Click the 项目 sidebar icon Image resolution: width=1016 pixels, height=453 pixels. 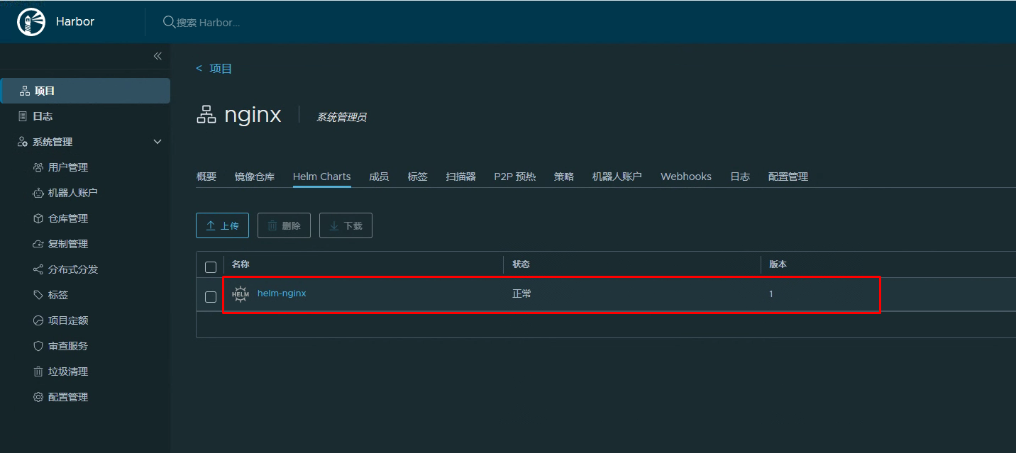click(25, 91)
